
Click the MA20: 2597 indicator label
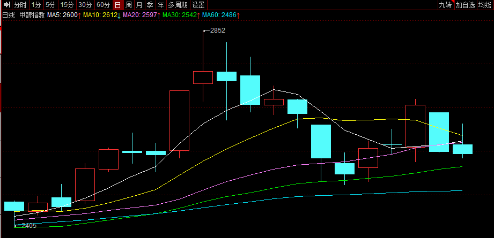click(x=139, y=15)
